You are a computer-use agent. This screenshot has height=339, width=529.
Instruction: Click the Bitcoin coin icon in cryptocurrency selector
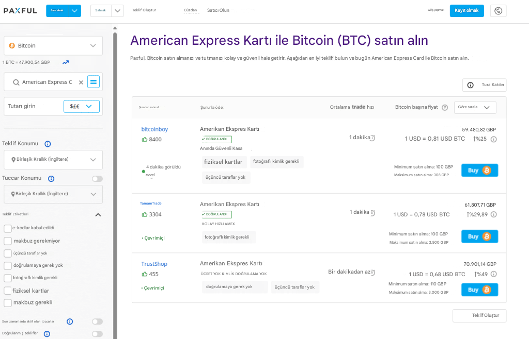coord(12,46)
